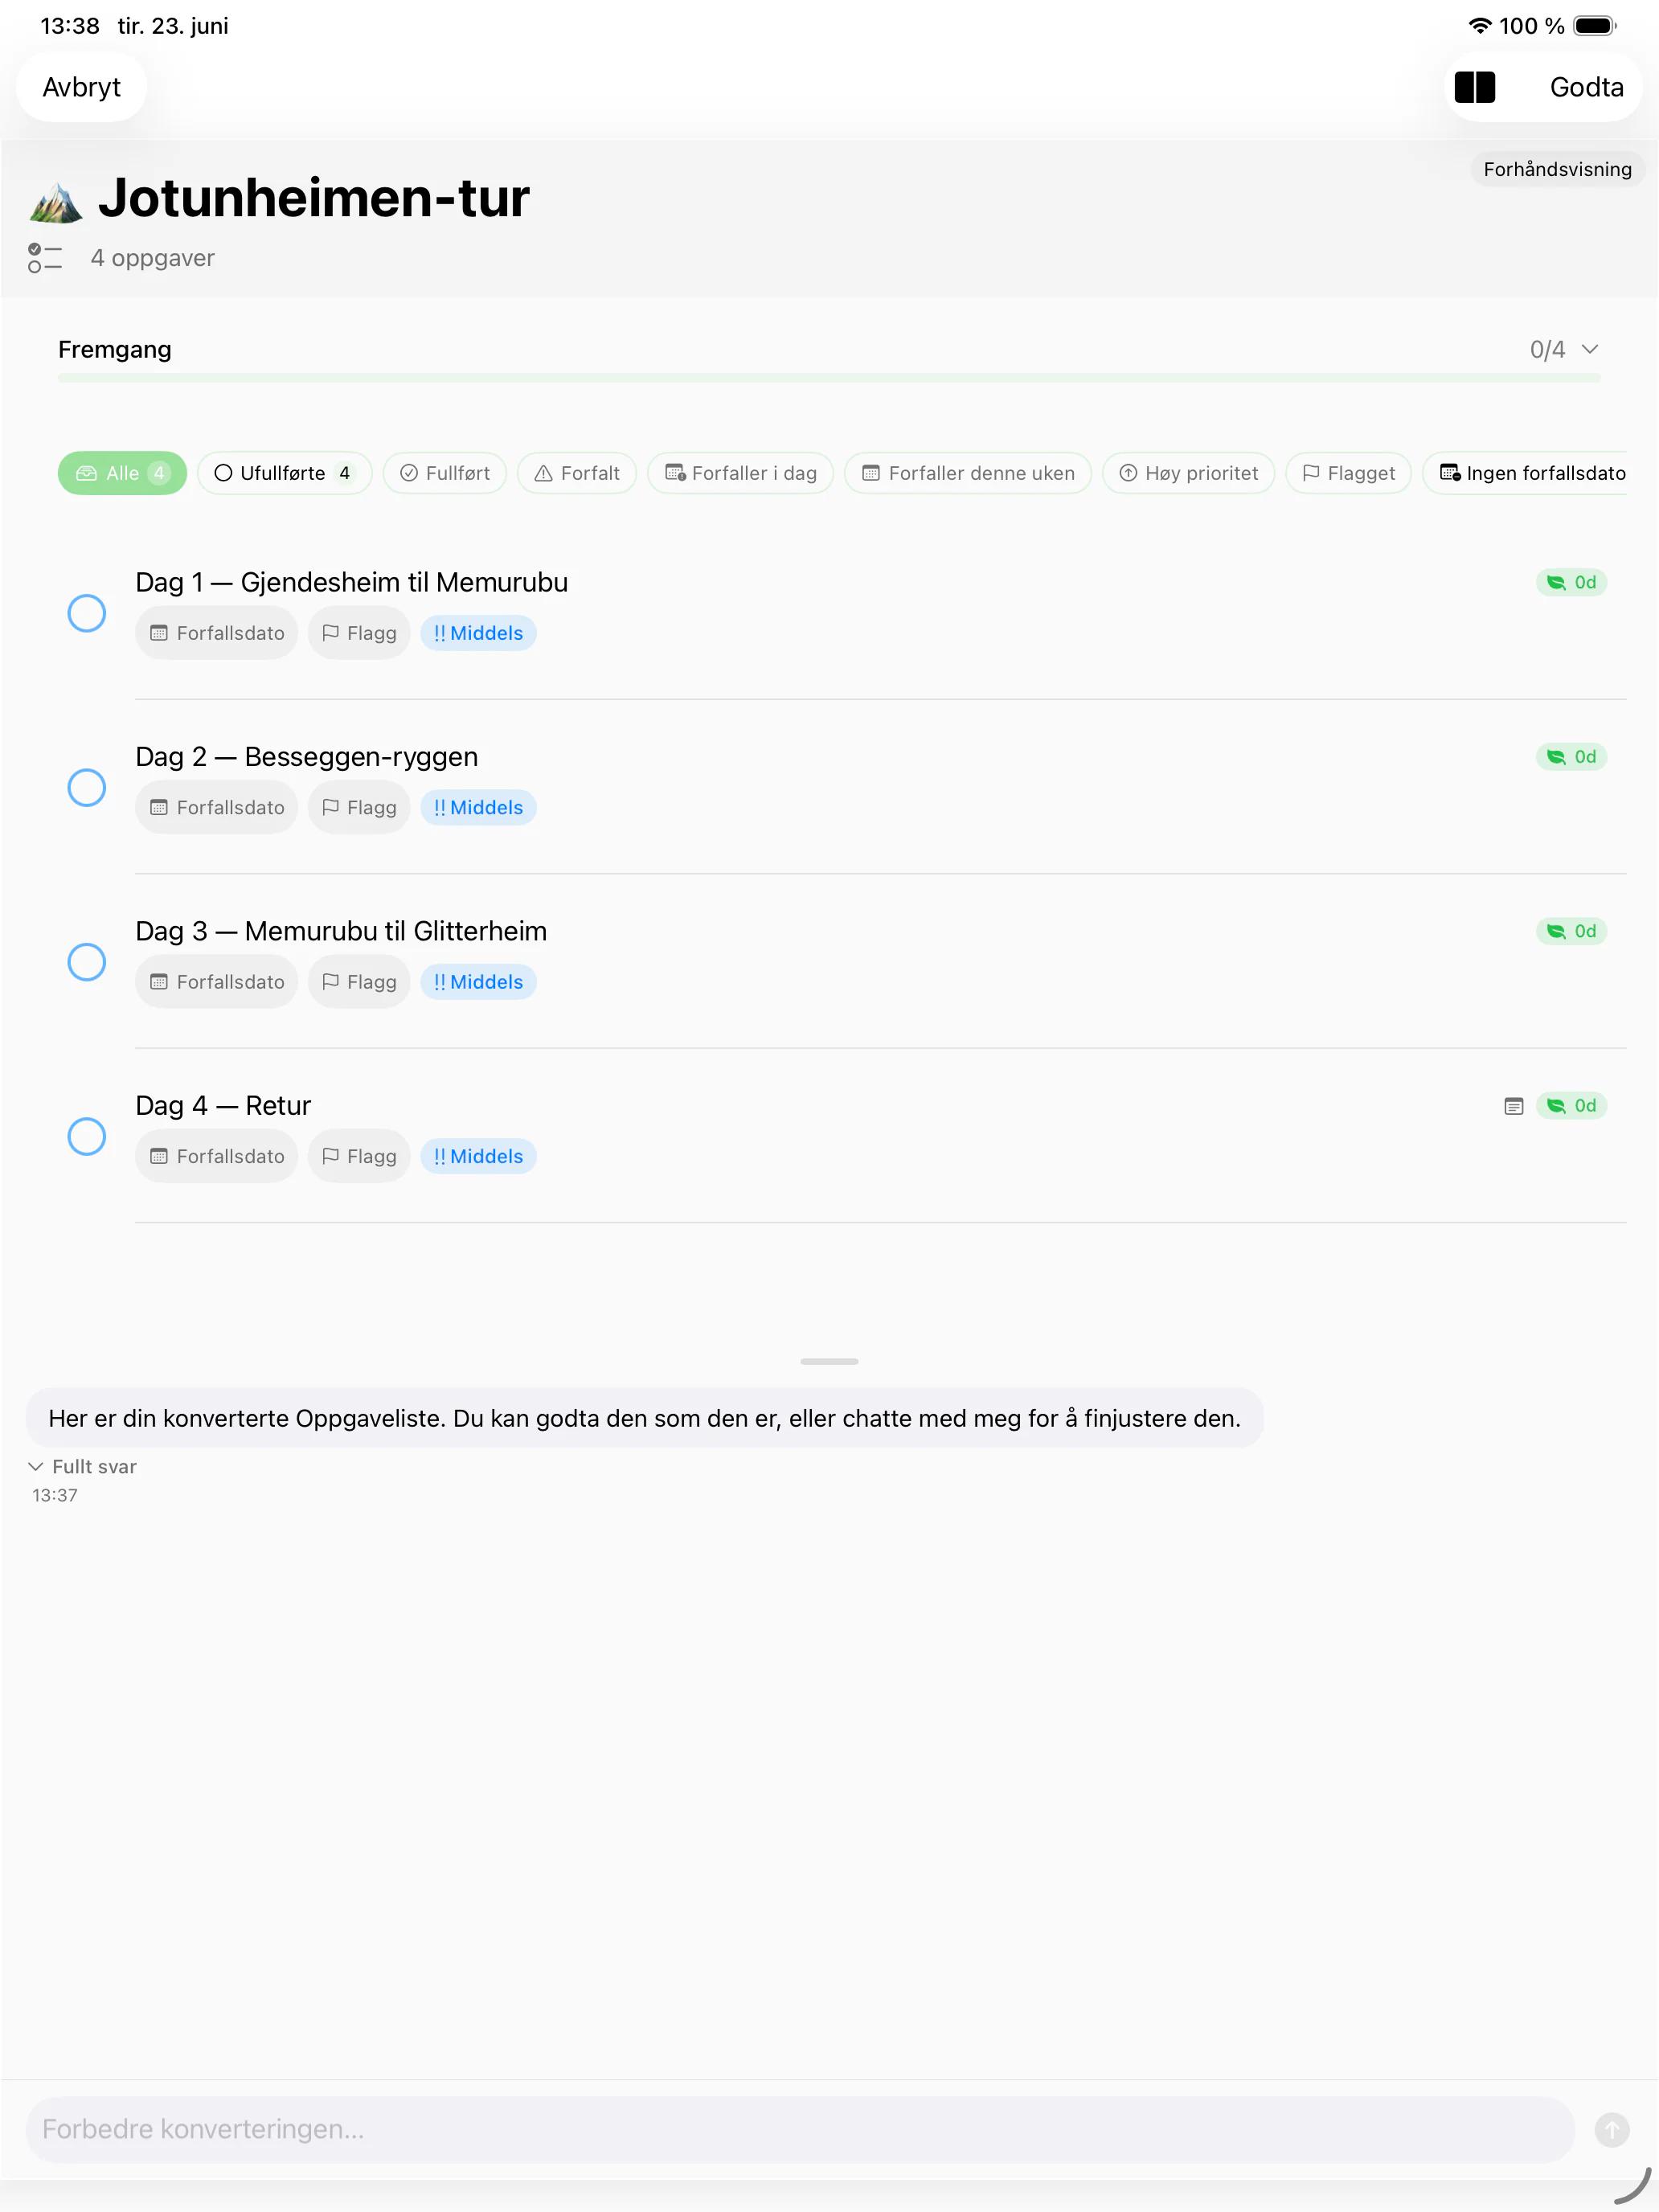The height and width of the screenshot is (2212, 1659).
Task: Focus the Forbedre konverteringen input field
Action: point(800,2129)
